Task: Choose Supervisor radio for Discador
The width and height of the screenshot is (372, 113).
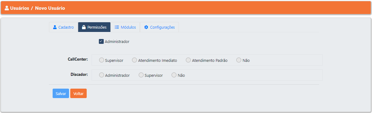Action: coord(141,75)
